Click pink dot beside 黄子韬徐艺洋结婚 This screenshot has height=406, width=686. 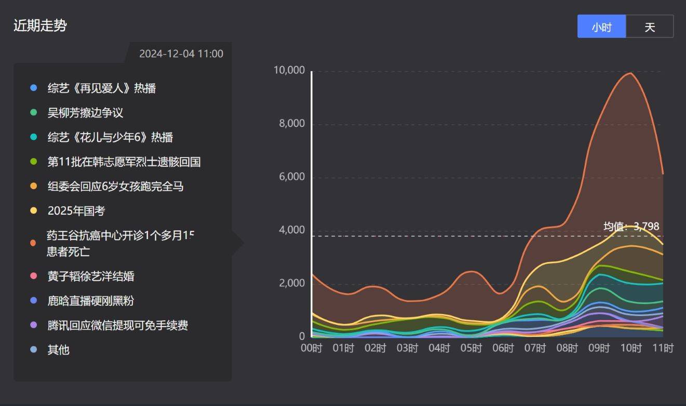point(34,276)
